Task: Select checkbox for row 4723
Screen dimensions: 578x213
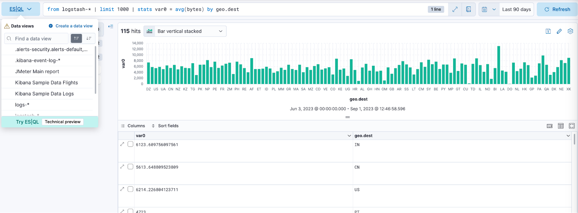Action: (130, 211)
